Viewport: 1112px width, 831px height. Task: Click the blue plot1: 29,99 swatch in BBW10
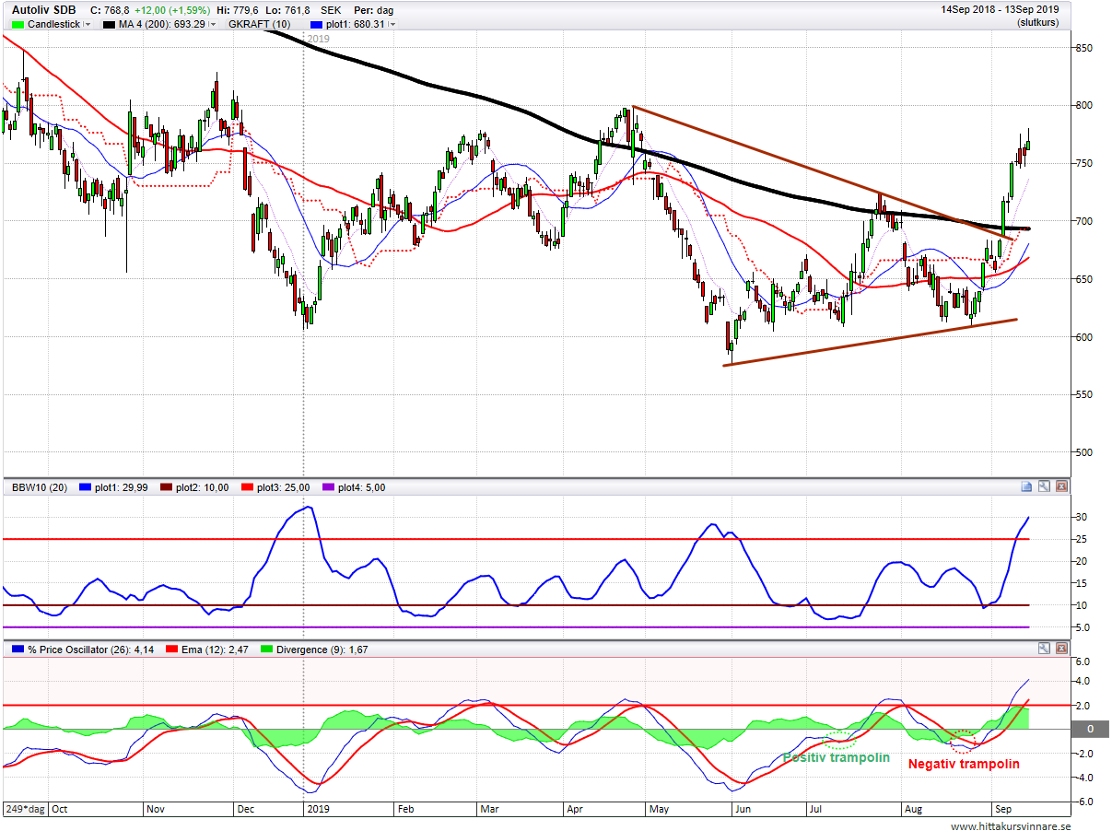(x=87, y=487)
